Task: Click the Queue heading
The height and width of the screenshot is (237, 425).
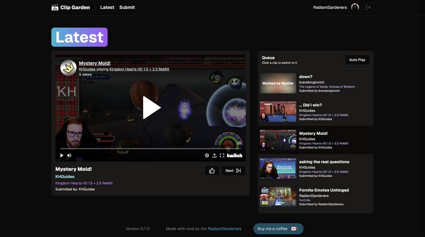Action: (268, 58)
